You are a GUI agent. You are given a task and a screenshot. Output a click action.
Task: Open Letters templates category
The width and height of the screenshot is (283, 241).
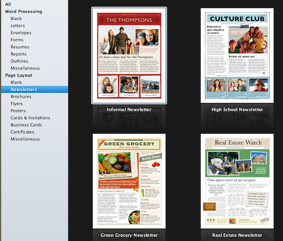(x=18, y=26)
